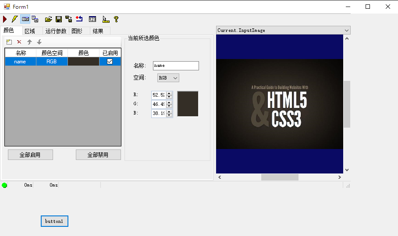Click the image scroll left arrow
The image size is (398, 236).
pos(220,177)
